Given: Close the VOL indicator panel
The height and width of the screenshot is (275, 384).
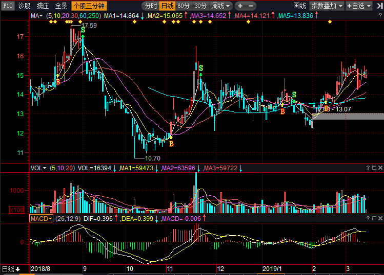Looking at the screenshot, I should coord(380,168).
